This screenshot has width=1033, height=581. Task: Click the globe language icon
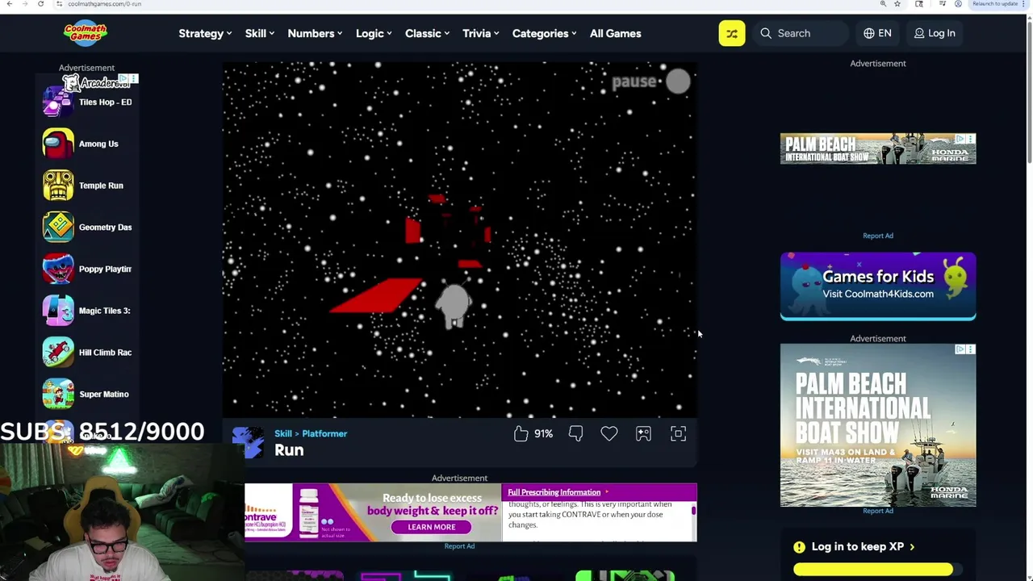(869, 33)
